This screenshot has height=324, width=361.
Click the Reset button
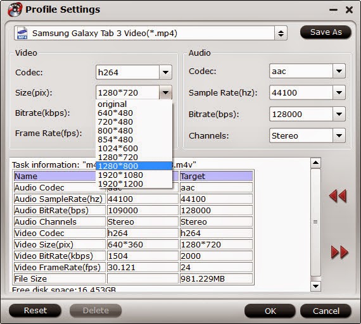[x=35, y=311]
